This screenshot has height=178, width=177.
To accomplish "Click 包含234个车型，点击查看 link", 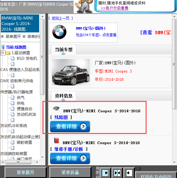I will pyautogui.click(x=96, y=35).
